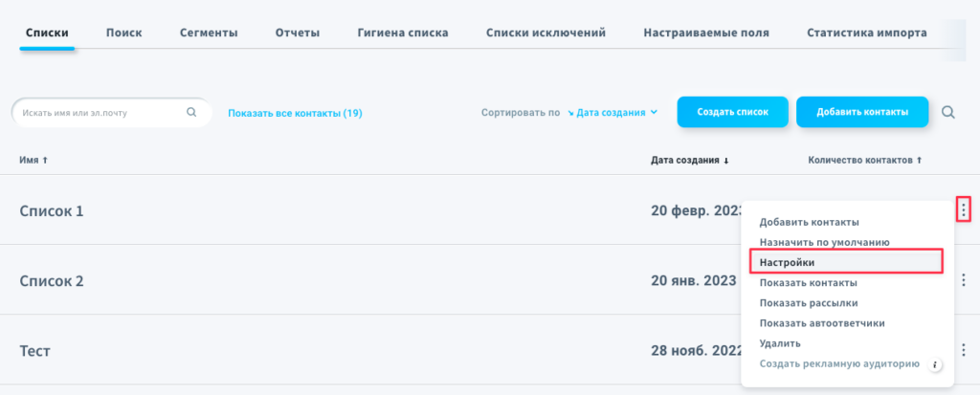Click the magnifier icon next to Добавить контакты
This screenshot has width=980, height=395.
coord(948,113)
